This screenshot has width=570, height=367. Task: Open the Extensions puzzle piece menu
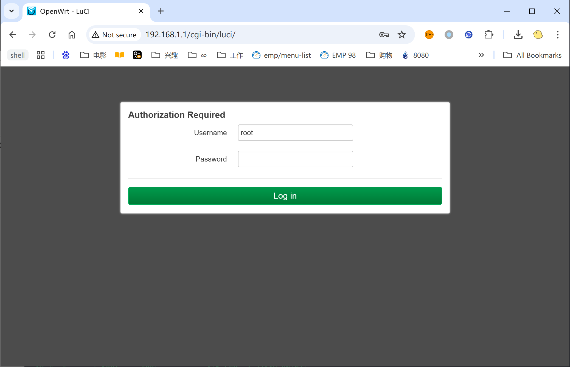(489, 35)
